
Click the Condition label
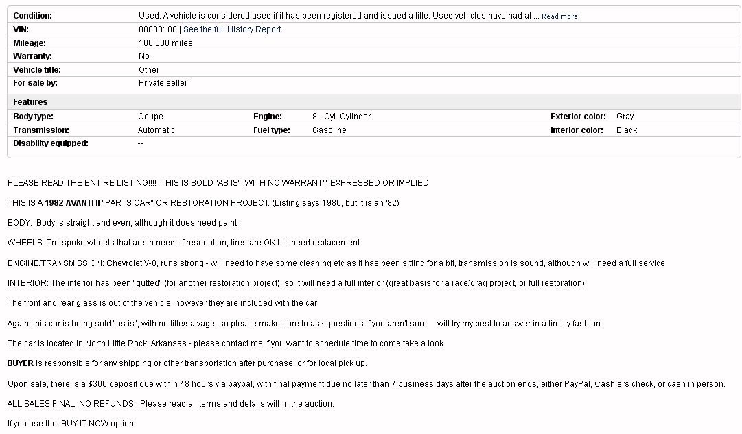(32, 16)
